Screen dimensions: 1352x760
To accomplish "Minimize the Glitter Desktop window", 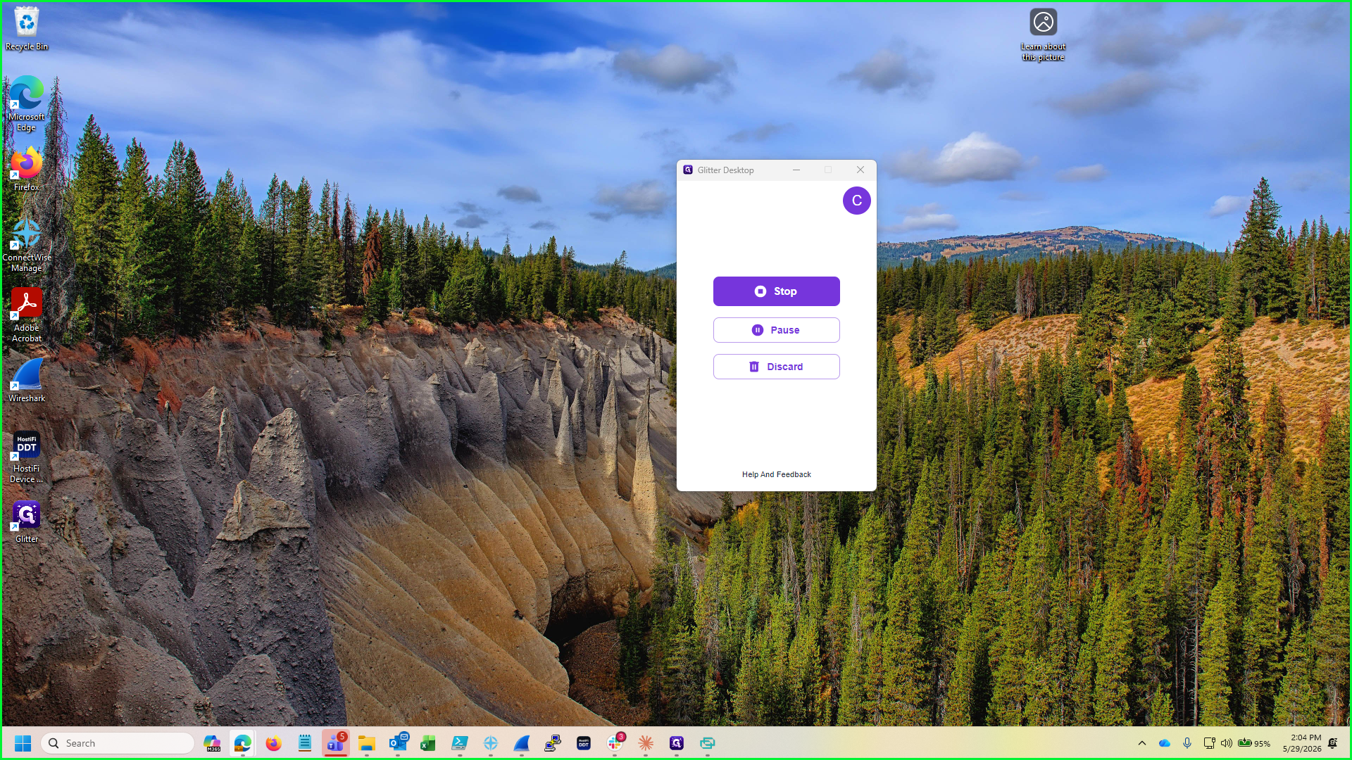I will pyautogui.click(x=796, y=170).
